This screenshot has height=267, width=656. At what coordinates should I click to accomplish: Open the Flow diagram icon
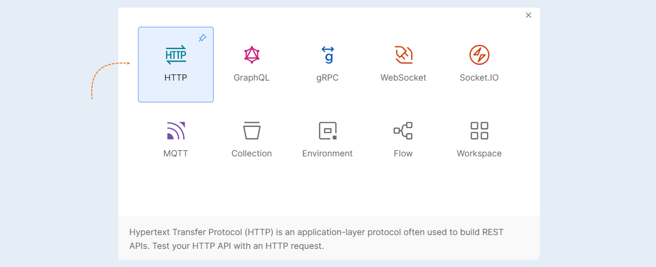[403, 131]
